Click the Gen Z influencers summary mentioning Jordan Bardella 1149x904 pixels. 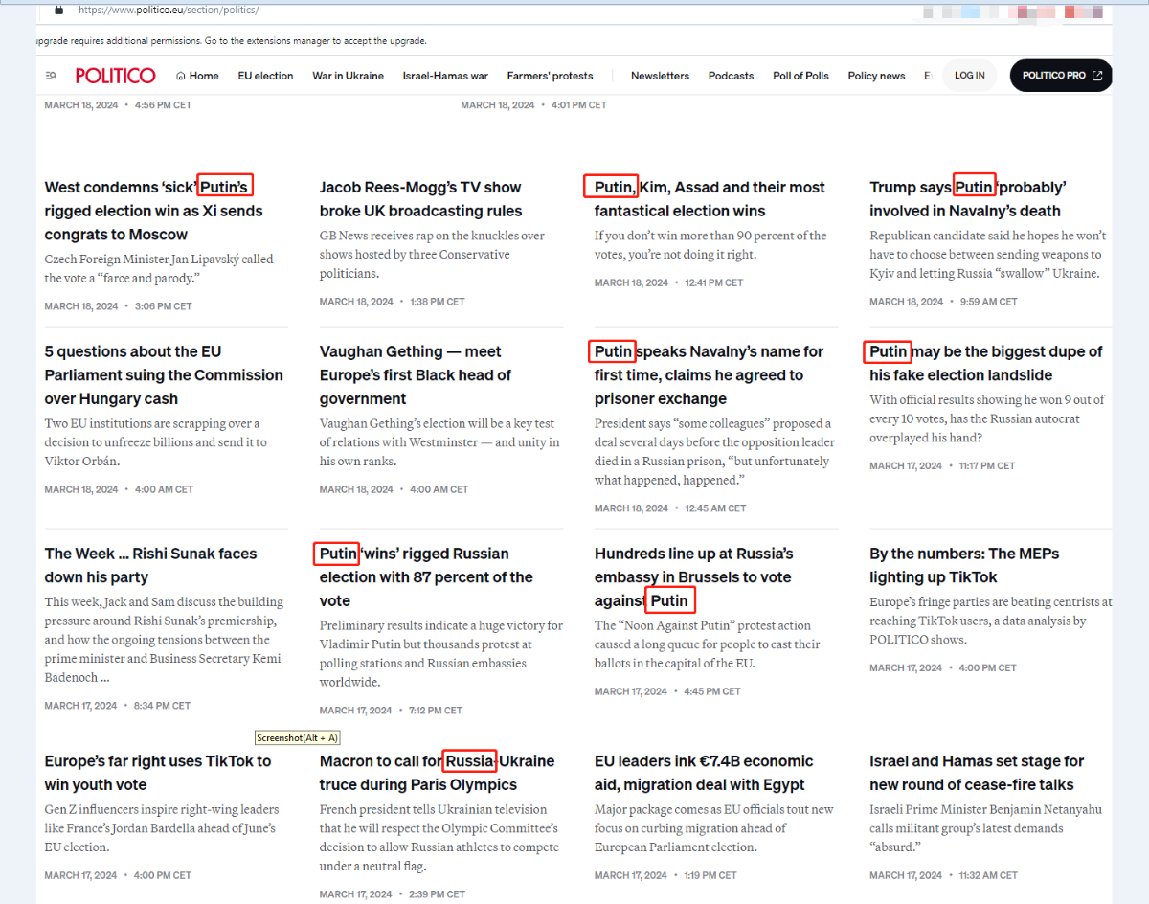162,828
